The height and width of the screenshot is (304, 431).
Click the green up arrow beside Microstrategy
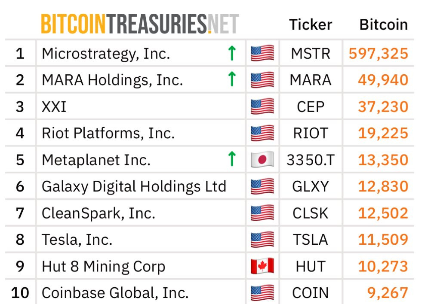(x=232, y=53)
